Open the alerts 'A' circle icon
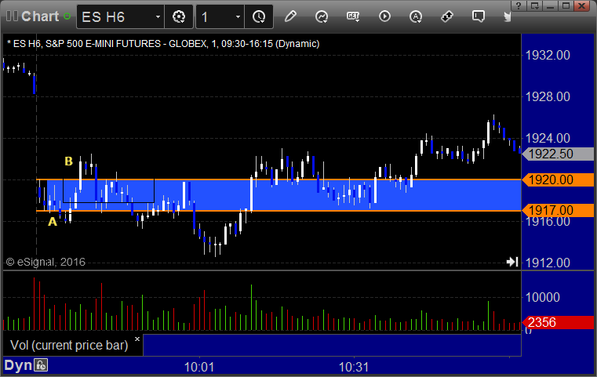Viewport: 597px width, 377px height. (416, 16)
